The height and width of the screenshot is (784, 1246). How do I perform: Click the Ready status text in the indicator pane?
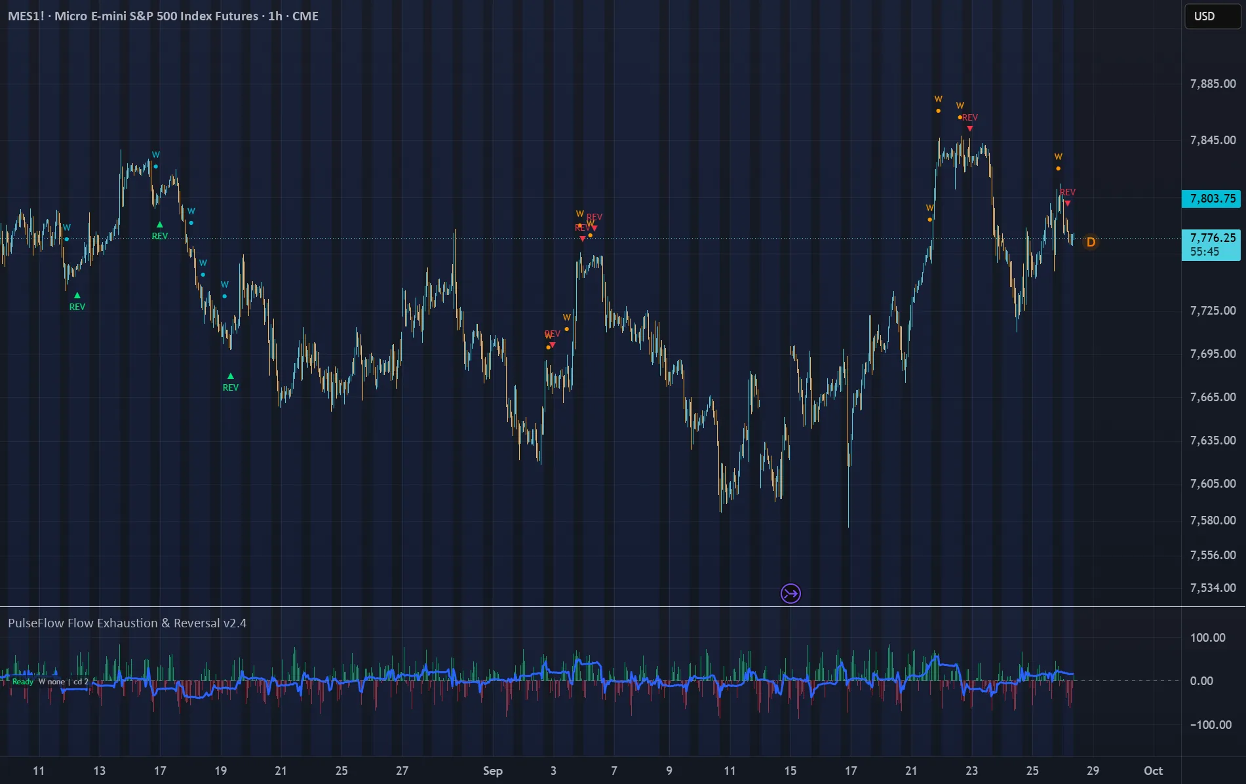pos(23,682)
